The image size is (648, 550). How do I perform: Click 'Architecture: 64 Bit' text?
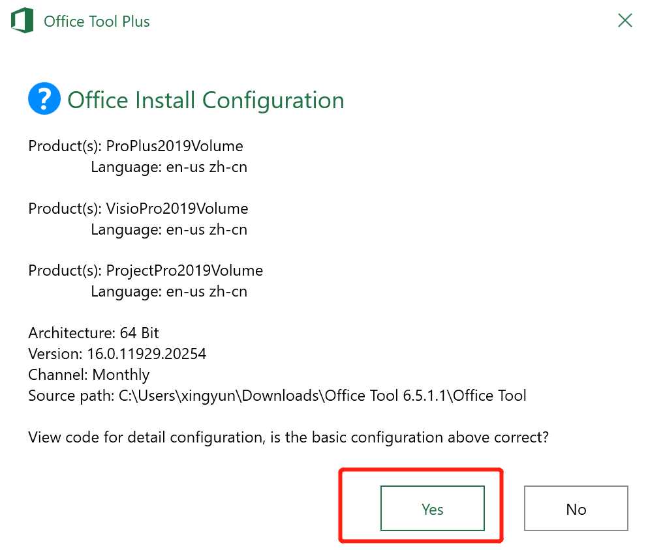pyautogui.click(x=93, y=333)
